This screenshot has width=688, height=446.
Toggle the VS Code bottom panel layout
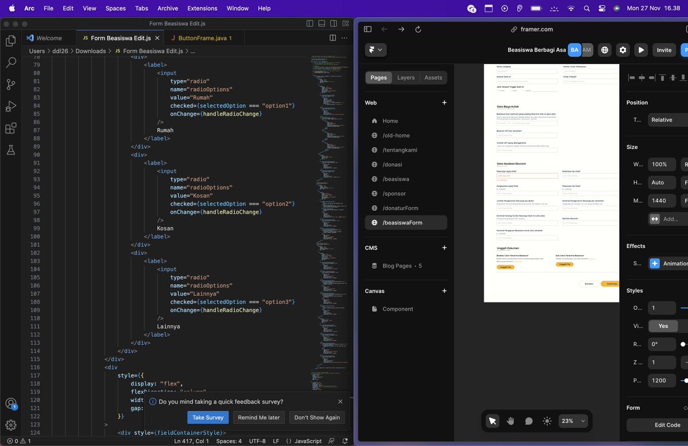[321, 23]
